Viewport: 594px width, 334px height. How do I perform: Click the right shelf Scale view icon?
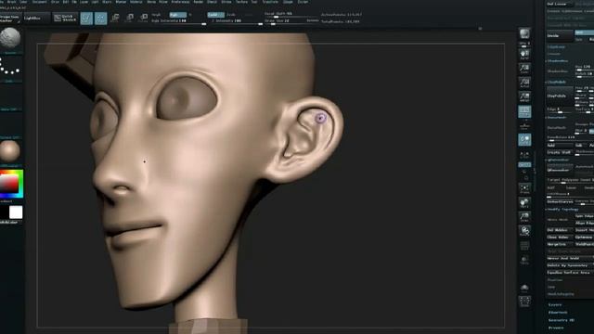pyautogui.click(x=524, y=217)
